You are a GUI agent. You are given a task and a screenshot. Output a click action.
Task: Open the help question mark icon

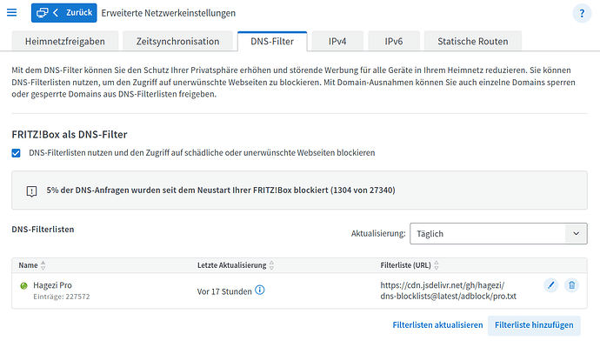582,13
